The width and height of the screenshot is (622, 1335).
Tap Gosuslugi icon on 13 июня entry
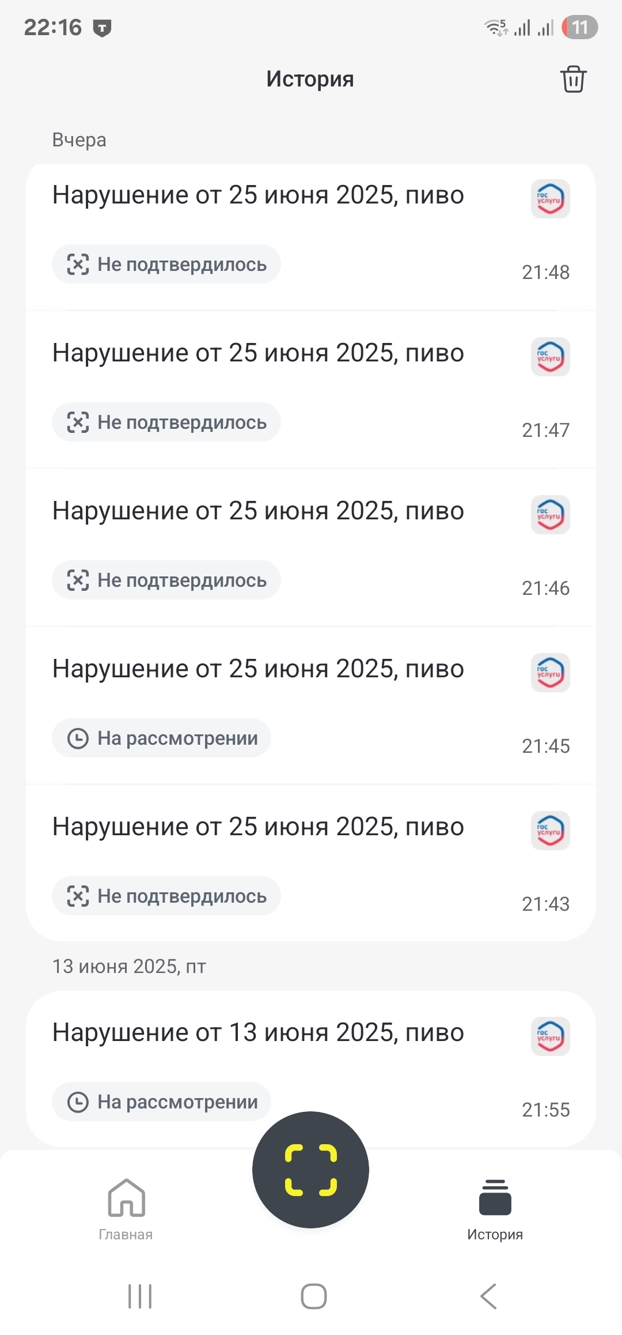pyautogui.click(x=550, y=1036)
